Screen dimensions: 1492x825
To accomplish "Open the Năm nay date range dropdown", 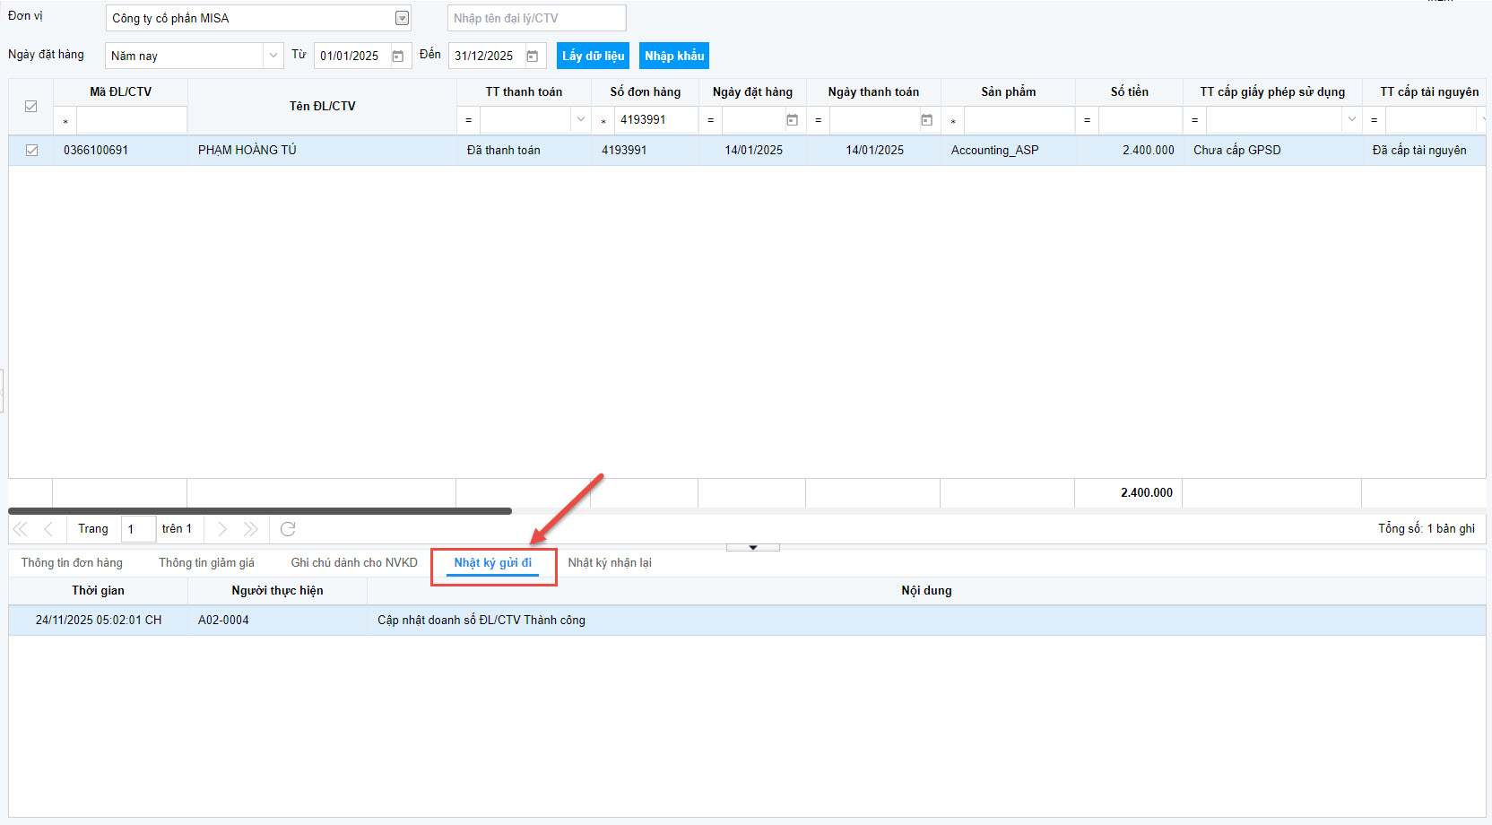I will click(273, 56).
